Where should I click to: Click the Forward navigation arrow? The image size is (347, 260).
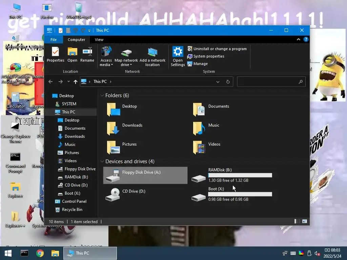(60, 82)
